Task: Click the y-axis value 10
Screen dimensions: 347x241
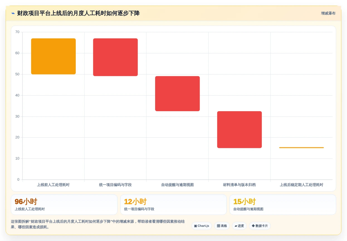Action: click(17, 158)
